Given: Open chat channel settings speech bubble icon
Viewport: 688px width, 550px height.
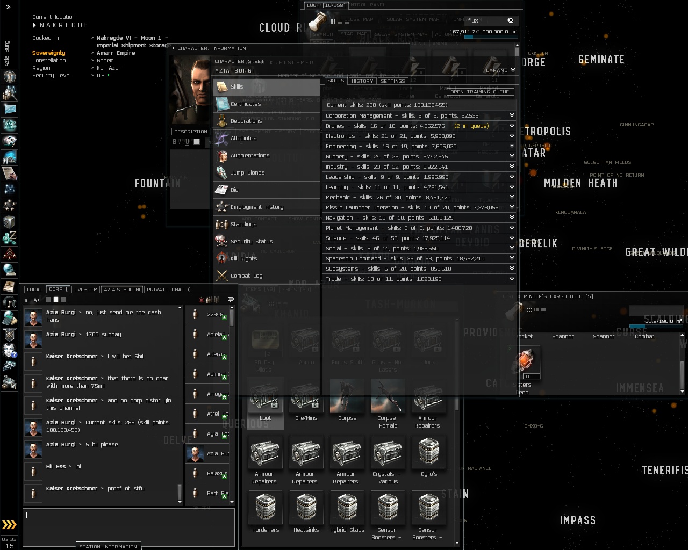Looking at the screenshot, I should coord(231,300).
